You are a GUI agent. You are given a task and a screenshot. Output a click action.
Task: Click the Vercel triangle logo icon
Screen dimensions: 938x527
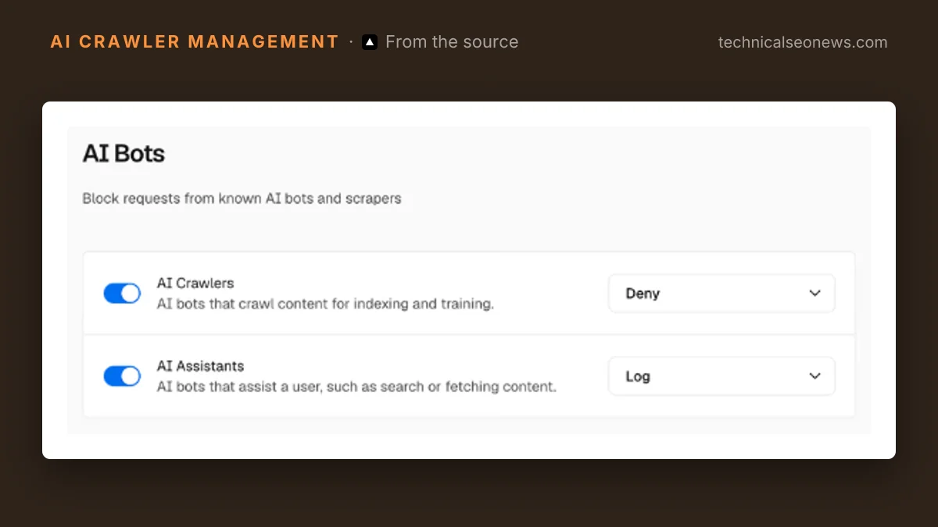coord(370,42)
